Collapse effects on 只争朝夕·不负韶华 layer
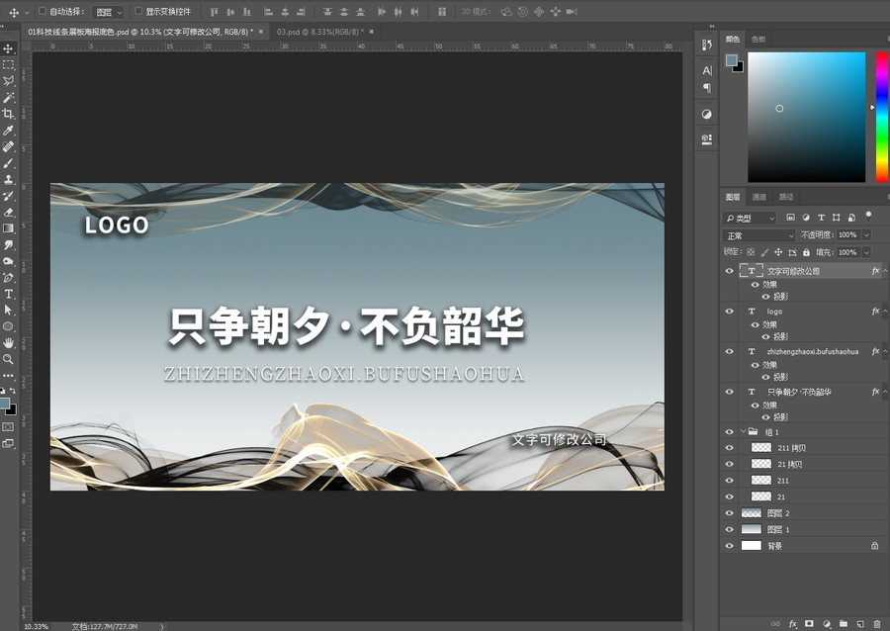Screen dimensions: 890x631 point(884,392)
